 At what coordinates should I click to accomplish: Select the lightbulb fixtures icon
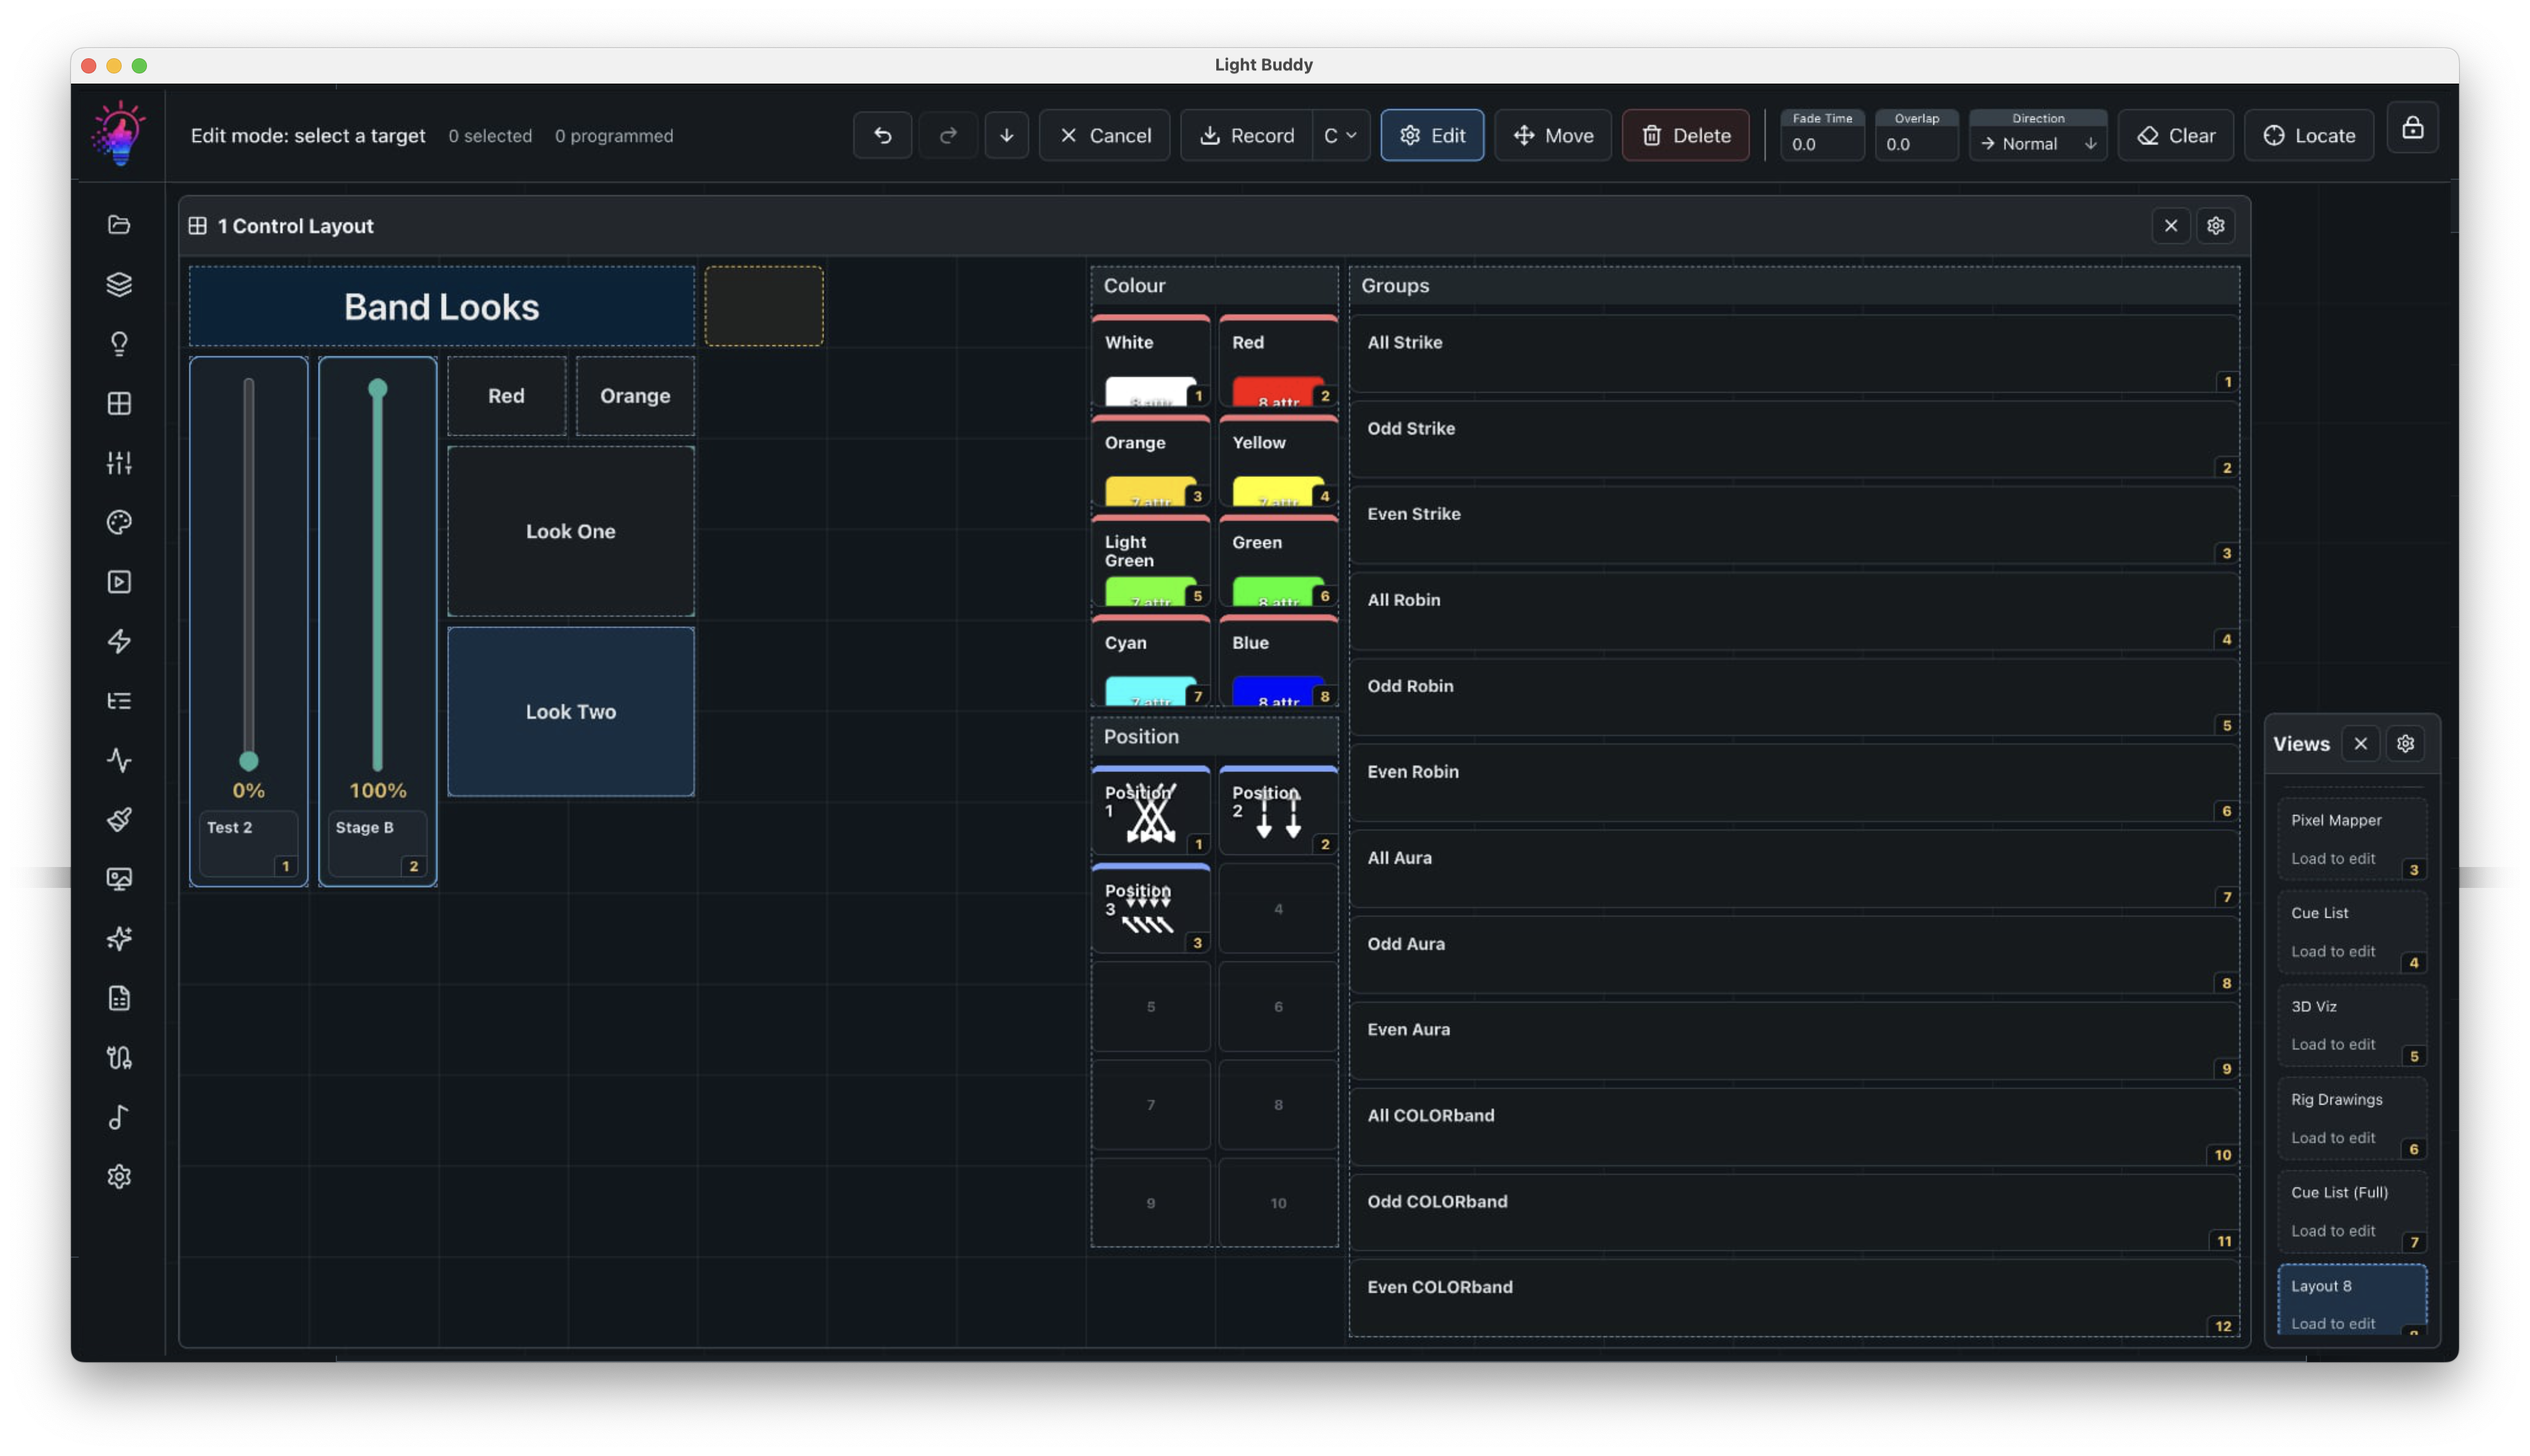119,344
